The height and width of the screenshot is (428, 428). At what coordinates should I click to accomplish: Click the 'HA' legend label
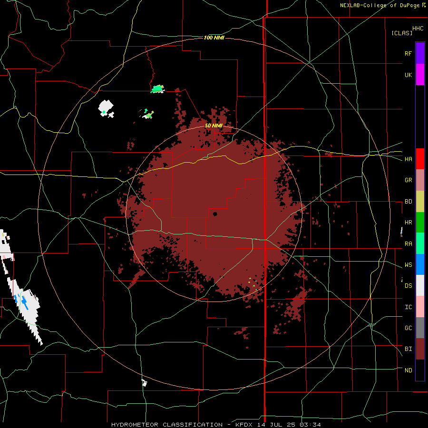tap(408, 159)
